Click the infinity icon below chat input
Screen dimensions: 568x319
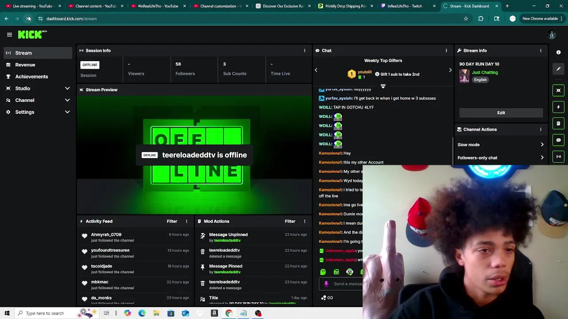click(330, 298)
